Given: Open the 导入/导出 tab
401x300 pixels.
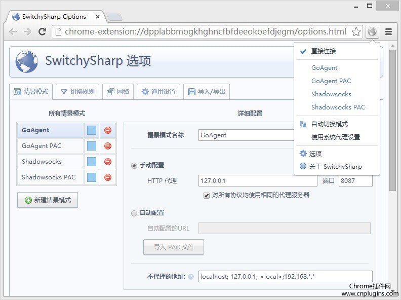Looking at the screenshot, I should pyautogui.click(x=207, y=92).
